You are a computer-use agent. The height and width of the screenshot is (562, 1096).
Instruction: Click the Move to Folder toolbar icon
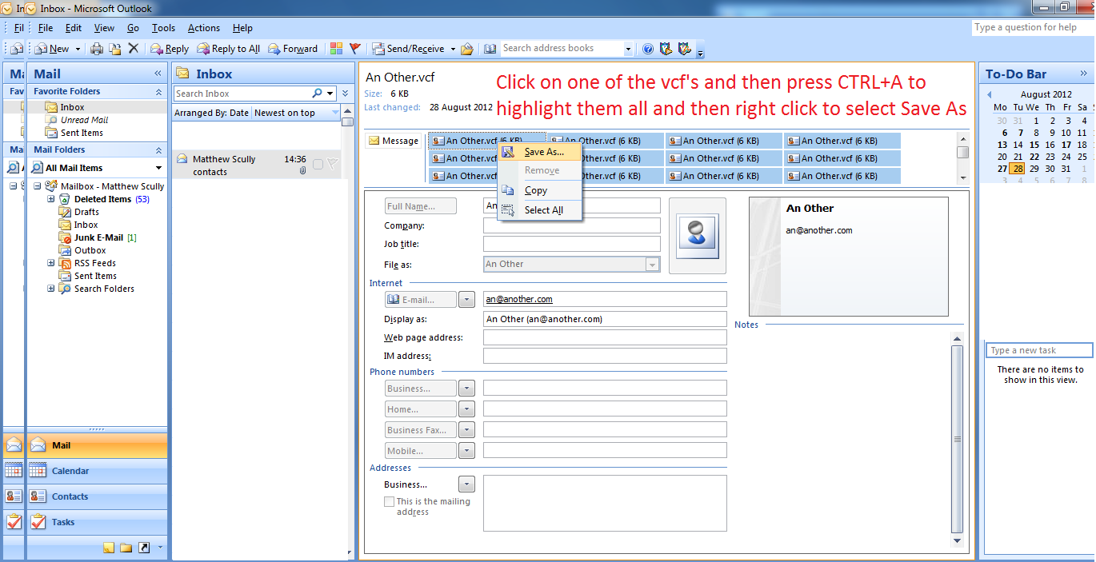(x=115, y=49)
